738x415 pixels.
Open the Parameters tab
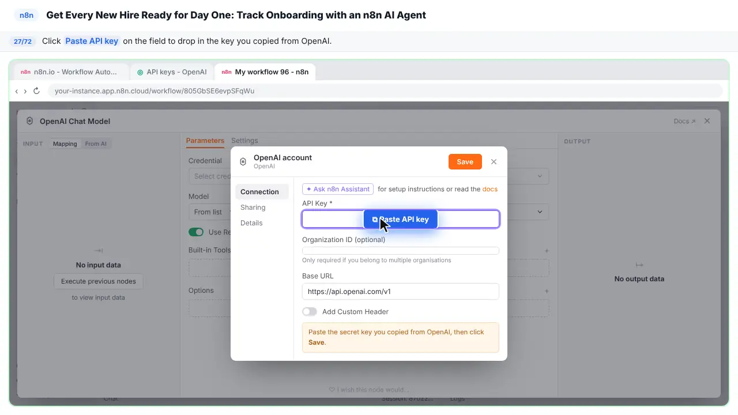tap(205, 141)
